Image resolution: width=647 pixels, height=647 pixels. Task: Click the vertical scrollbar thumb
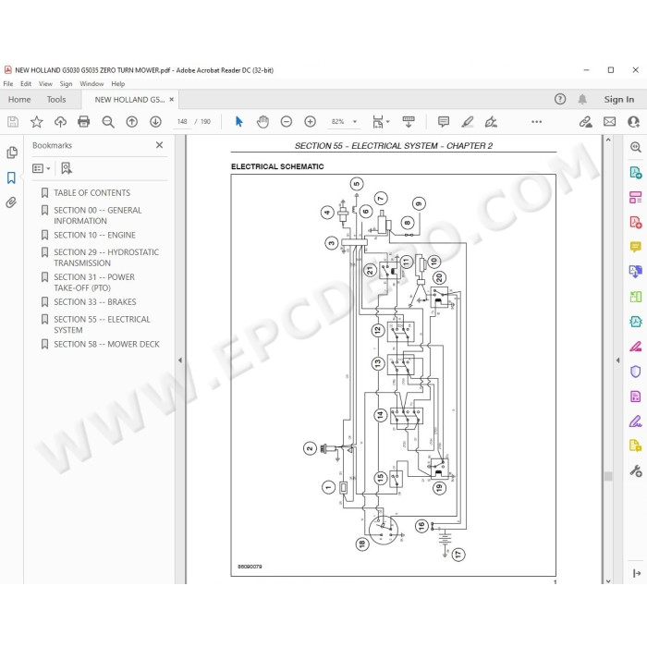click(608, 476)
